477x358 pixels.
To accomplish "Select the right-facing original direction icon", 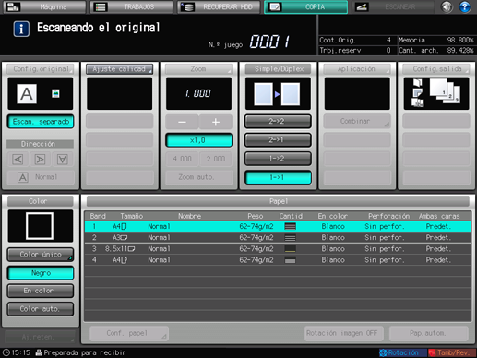I will [40, 160].
